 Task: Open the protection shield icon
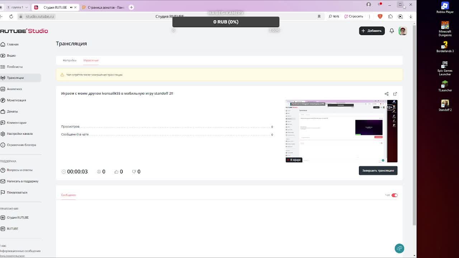pos(380,16)
